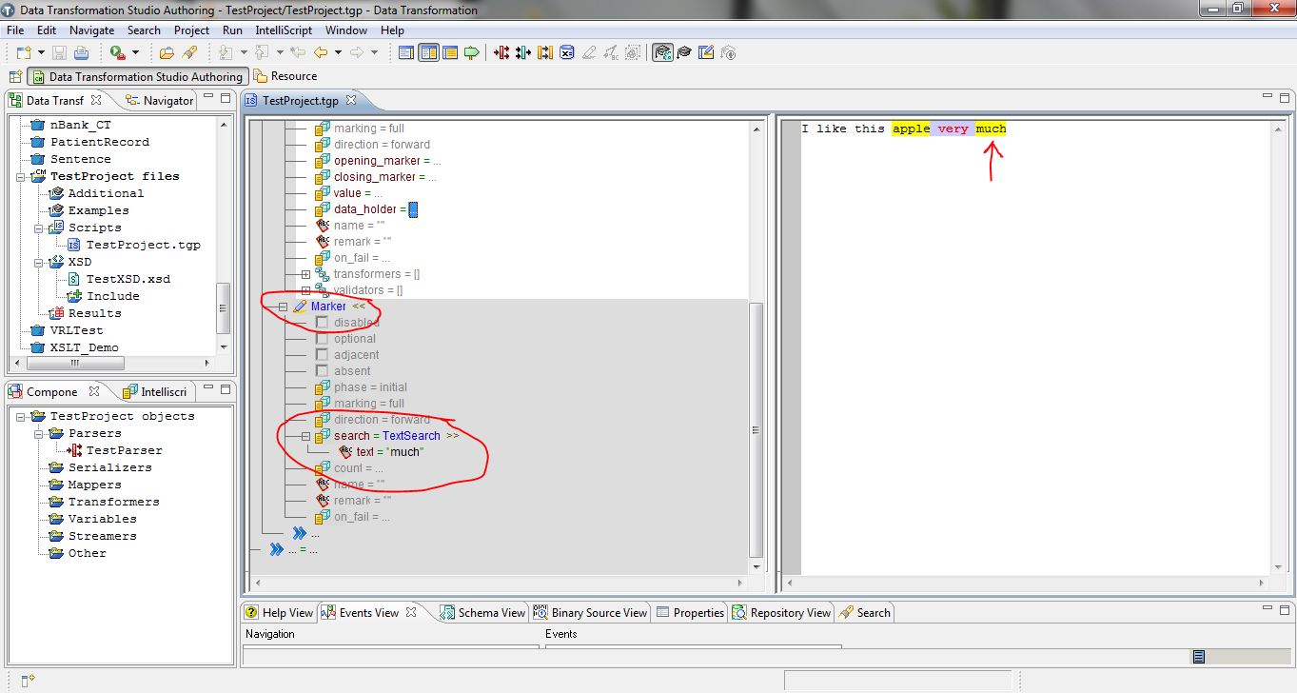Click the Marker pencil icon in script tree

[x=300, y=307]
